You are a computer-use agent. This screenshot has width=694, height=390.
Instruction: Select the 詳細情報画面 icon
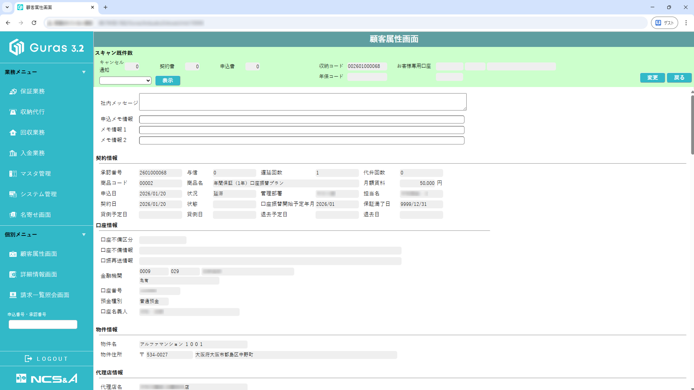[x=13, y=274]
